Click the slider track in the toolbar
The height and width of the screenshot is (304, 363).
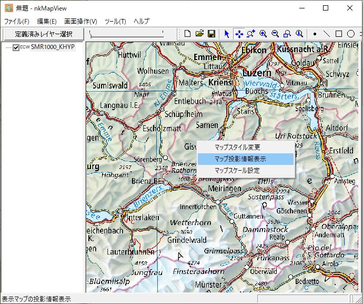pyautogui.click(x=126, y=35)
